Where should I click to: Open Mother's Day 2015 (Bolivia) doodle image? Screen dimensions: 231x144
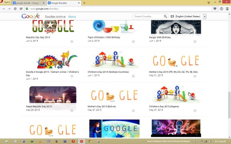tap(114, 96)
